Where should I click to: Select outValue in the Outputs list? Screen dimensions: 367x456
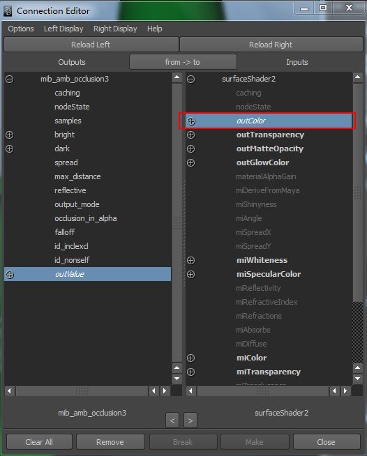coord(87,274)
